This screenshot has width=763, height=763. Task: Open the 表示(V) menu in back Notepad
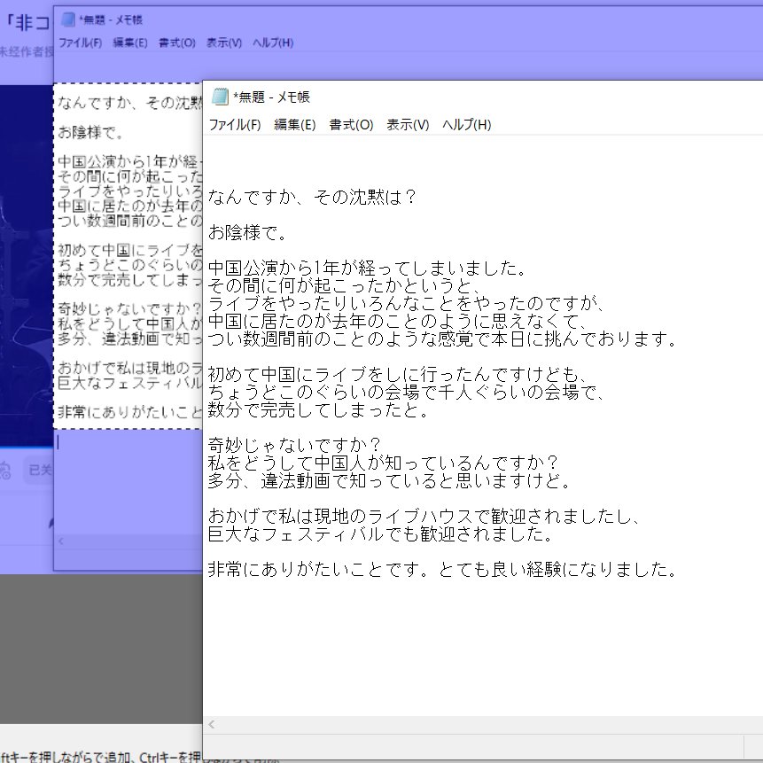(224, 42)
